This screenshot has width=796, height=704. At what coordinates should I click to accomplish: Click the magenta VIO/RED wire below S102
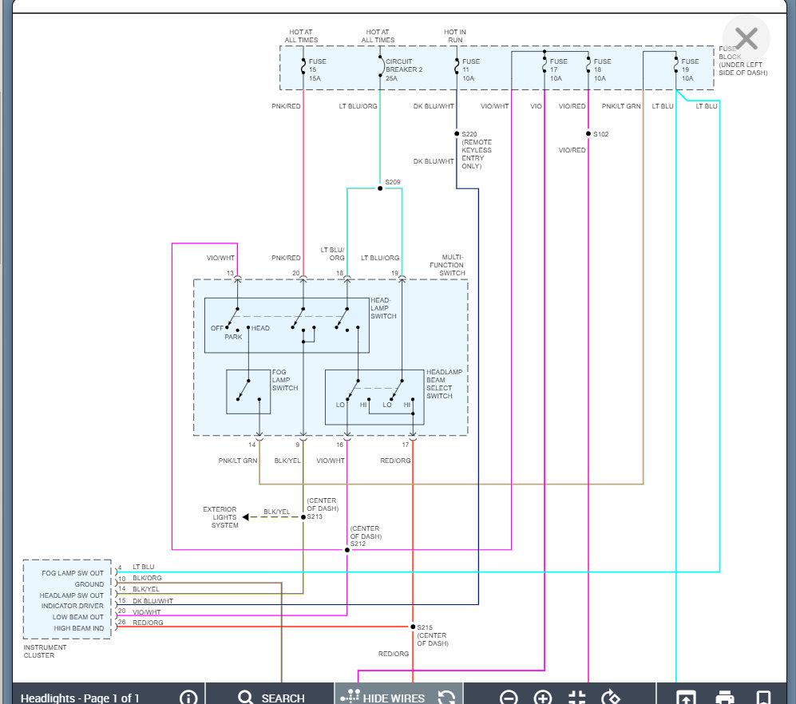(588, 406)
